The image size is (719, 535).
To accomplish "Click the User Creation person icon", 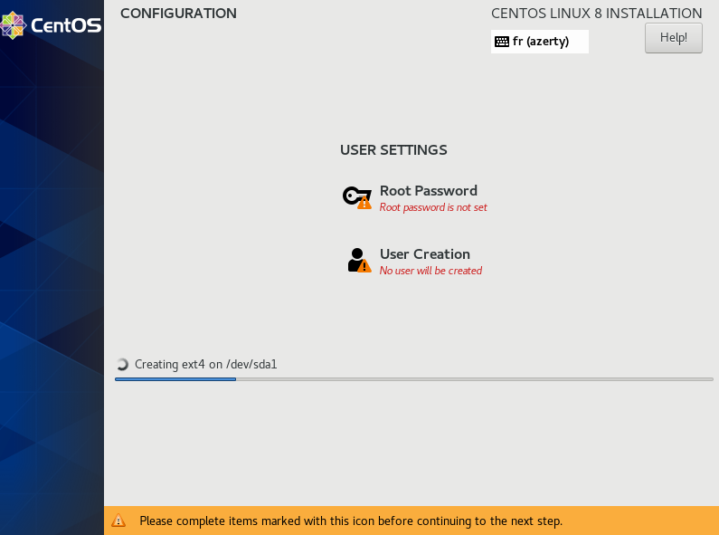I will tap(356, 259).
